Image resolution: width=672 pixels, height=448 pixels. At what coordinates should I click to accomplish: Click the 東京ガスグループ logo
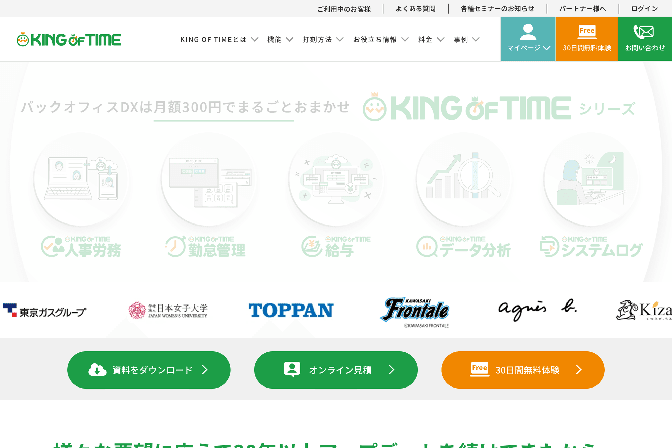(x=44, y=311)
